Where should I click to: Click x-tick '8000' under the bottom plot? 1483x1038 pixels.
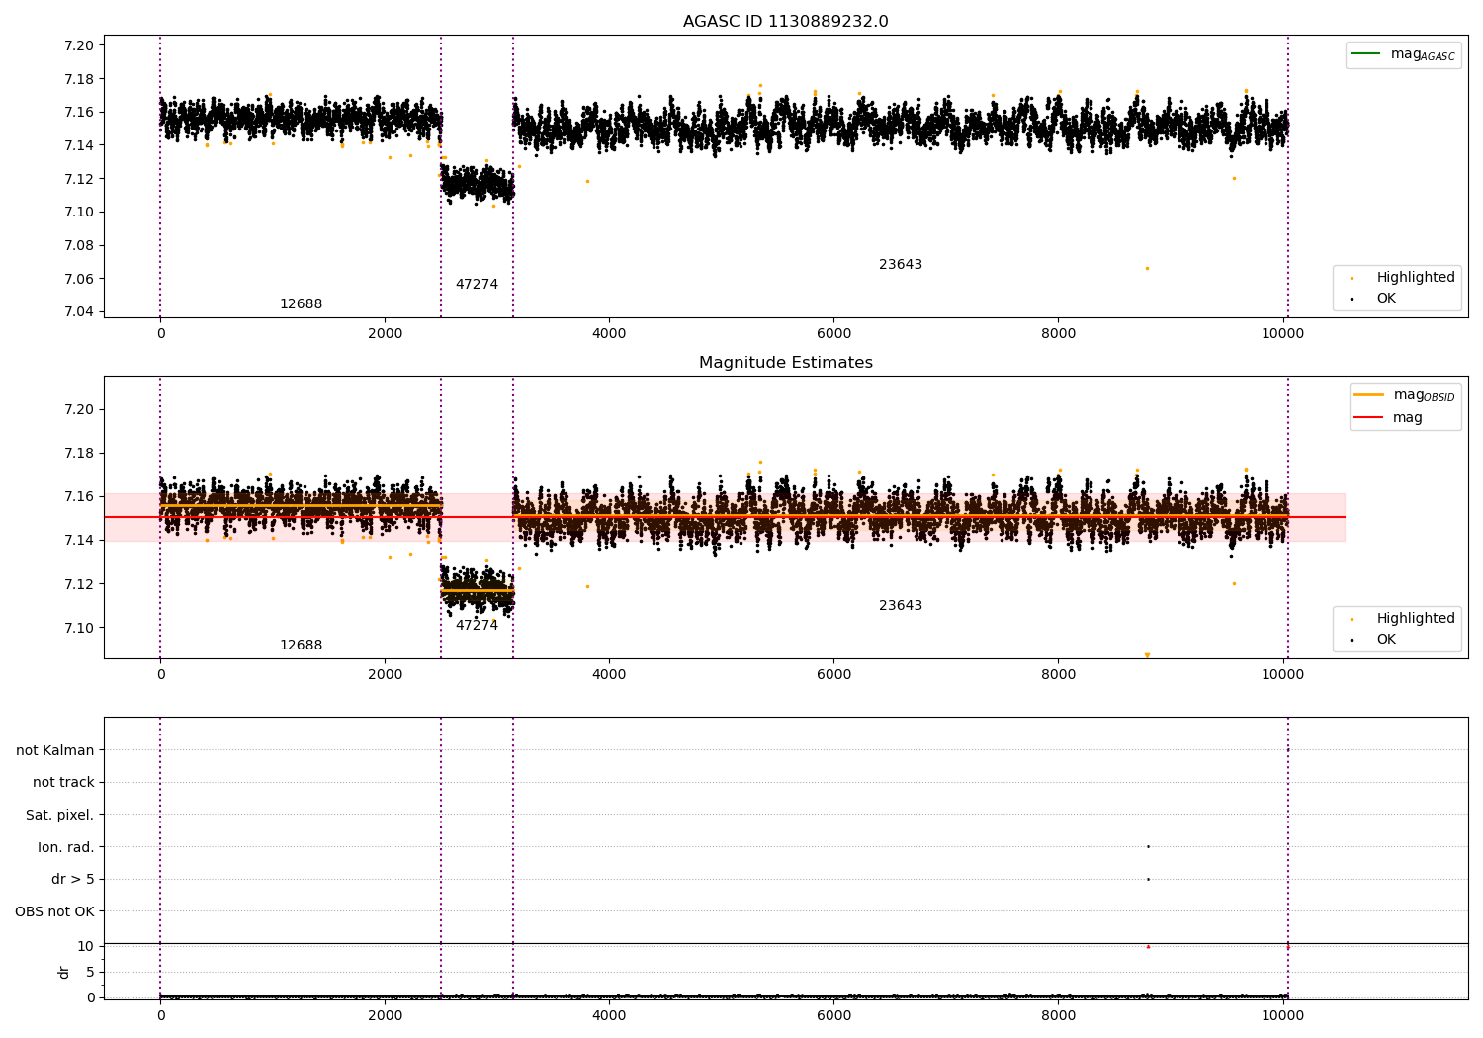pos(1058,1015)
